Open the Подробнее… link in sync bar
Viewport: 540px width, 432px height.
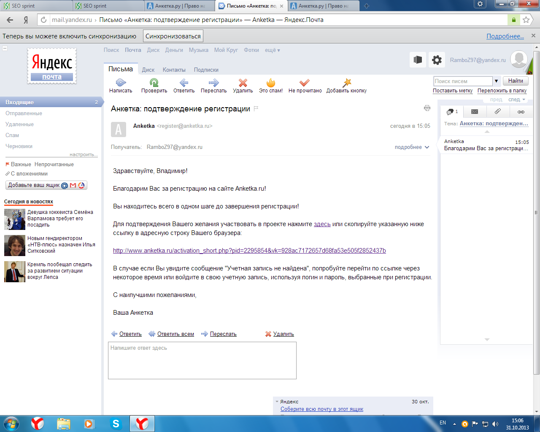pyautogui.click(x=505, y=36)
